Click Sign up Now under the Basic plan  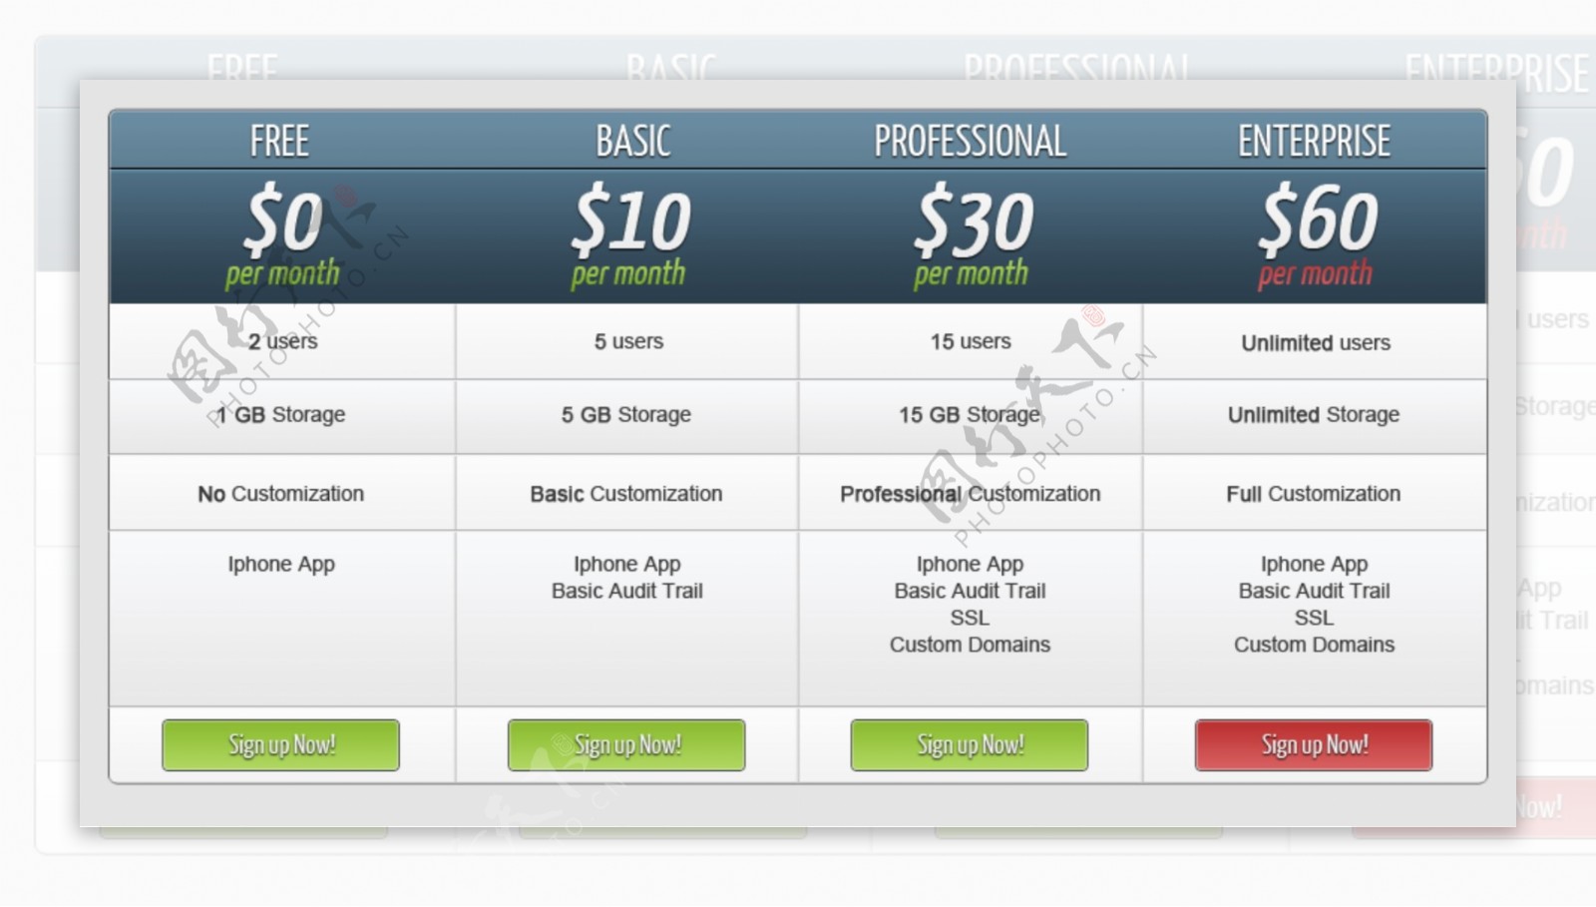click(x=626, y=745)
